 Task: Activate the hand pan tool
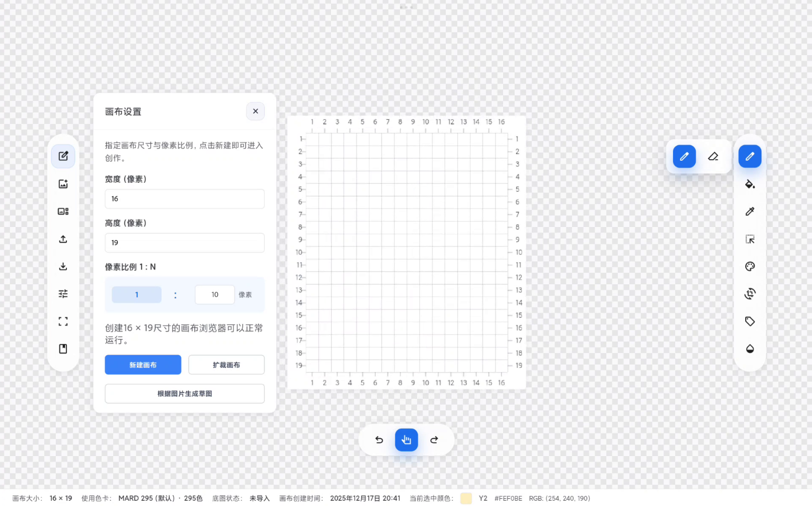tap(406, 440)
